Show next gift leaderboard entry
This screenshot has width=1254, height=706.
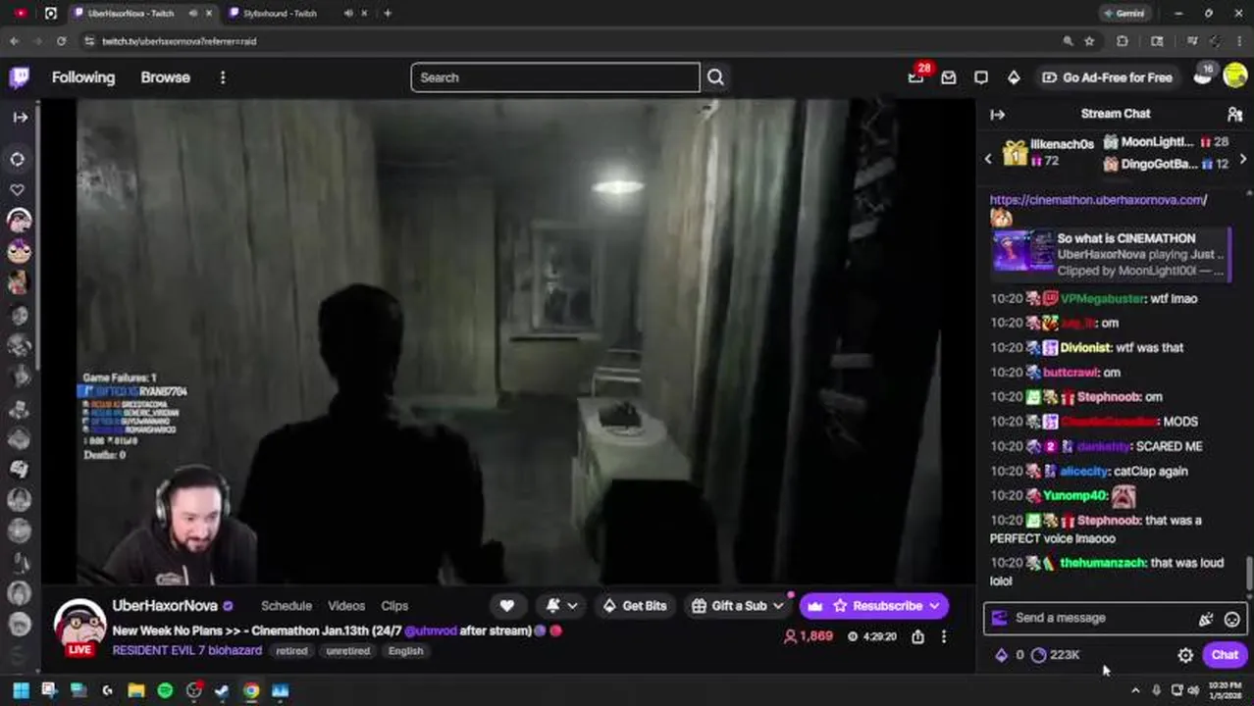tap(1243, 159)
